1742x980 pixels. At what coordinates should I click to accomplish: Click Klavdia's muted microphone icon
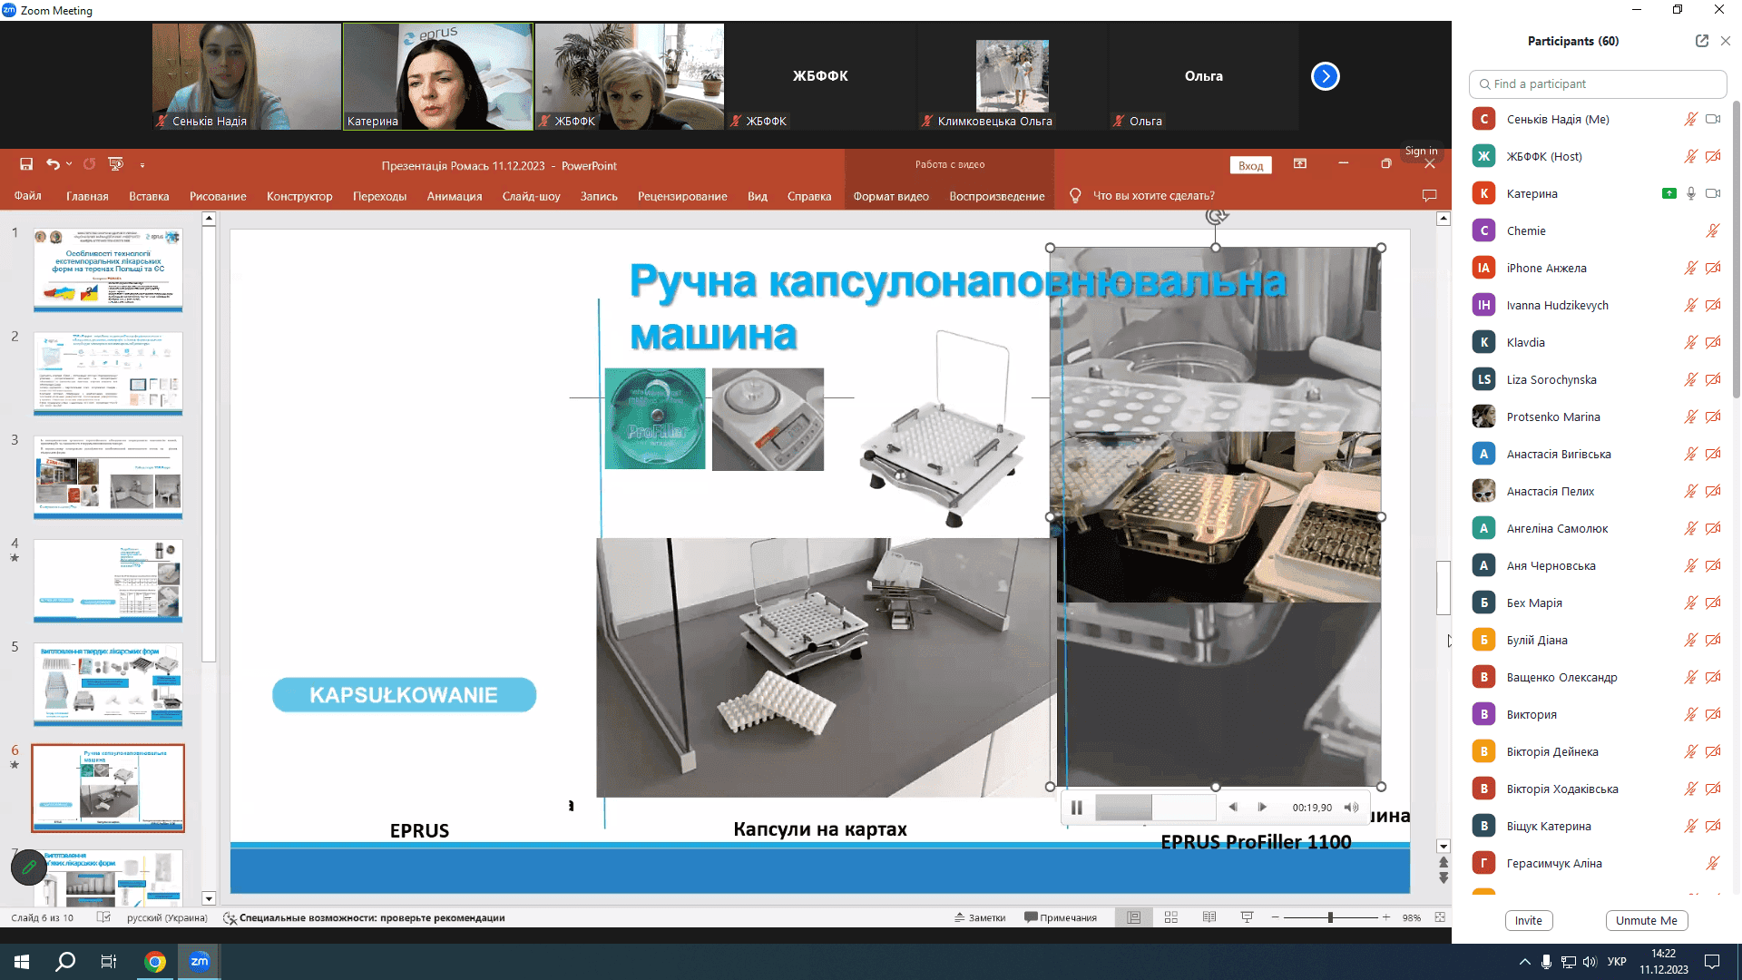coord(1691,342)
